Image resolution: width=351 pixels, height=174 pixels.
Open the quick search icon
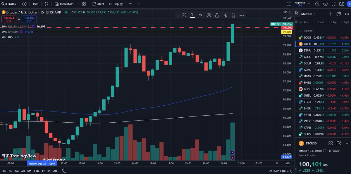coord(318,4)
